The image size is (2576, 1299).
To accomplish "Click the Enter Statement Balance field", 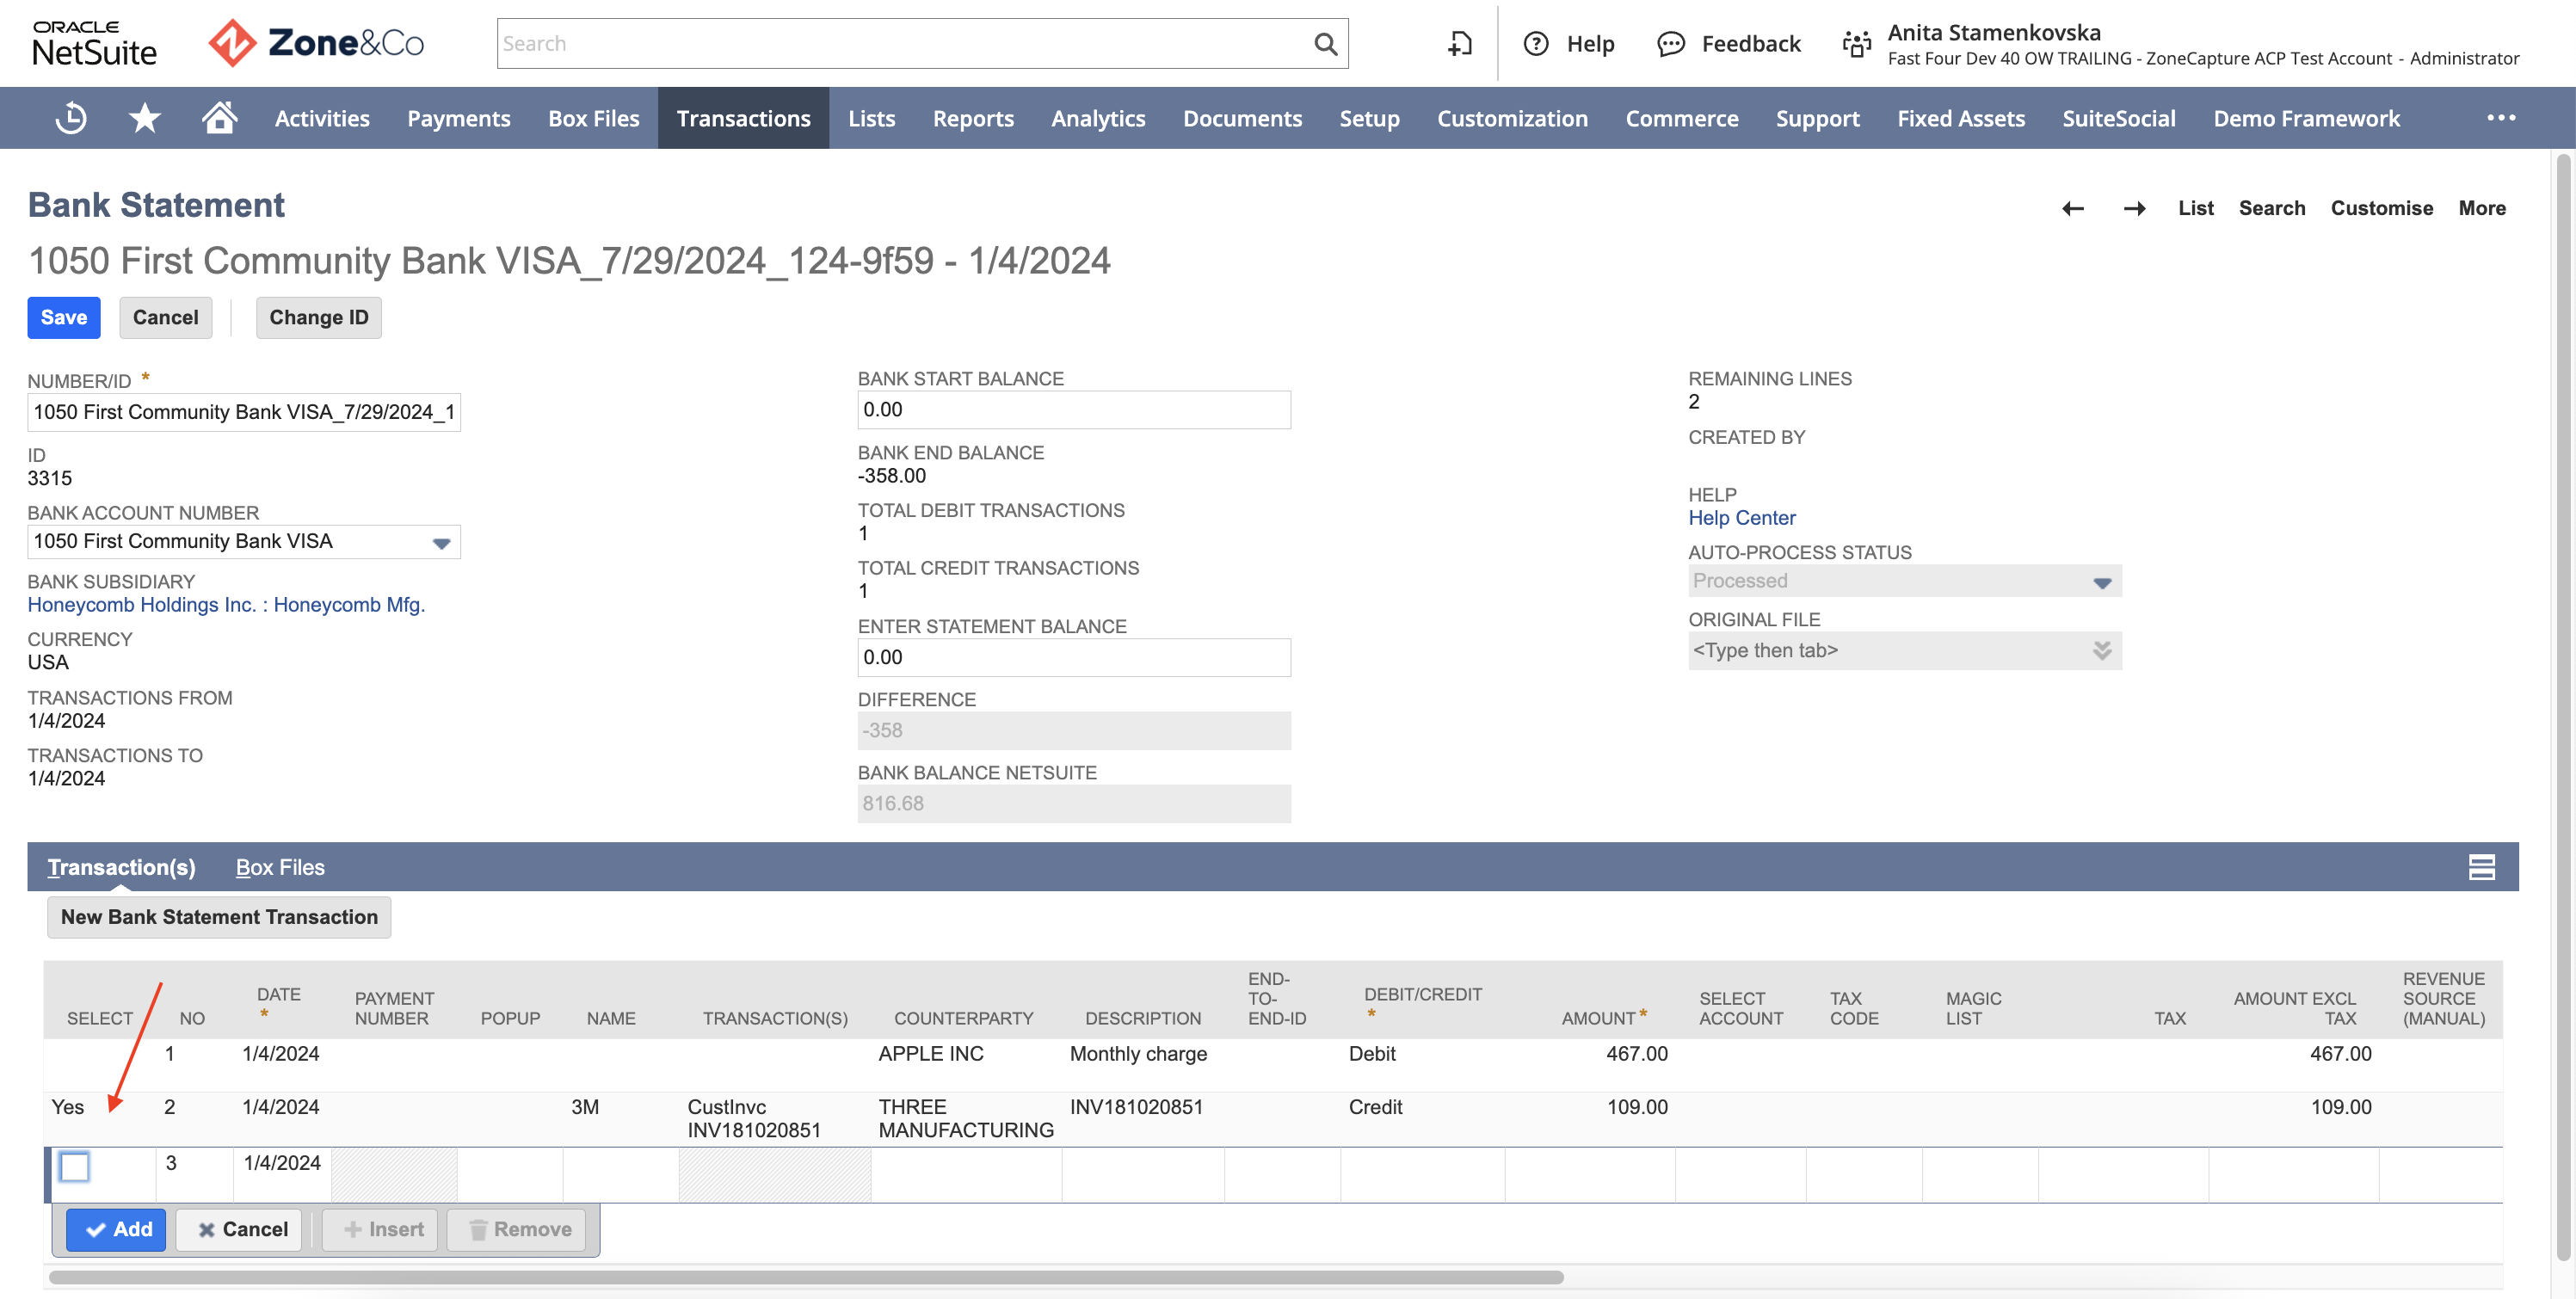I will [x=1074, y=657].
